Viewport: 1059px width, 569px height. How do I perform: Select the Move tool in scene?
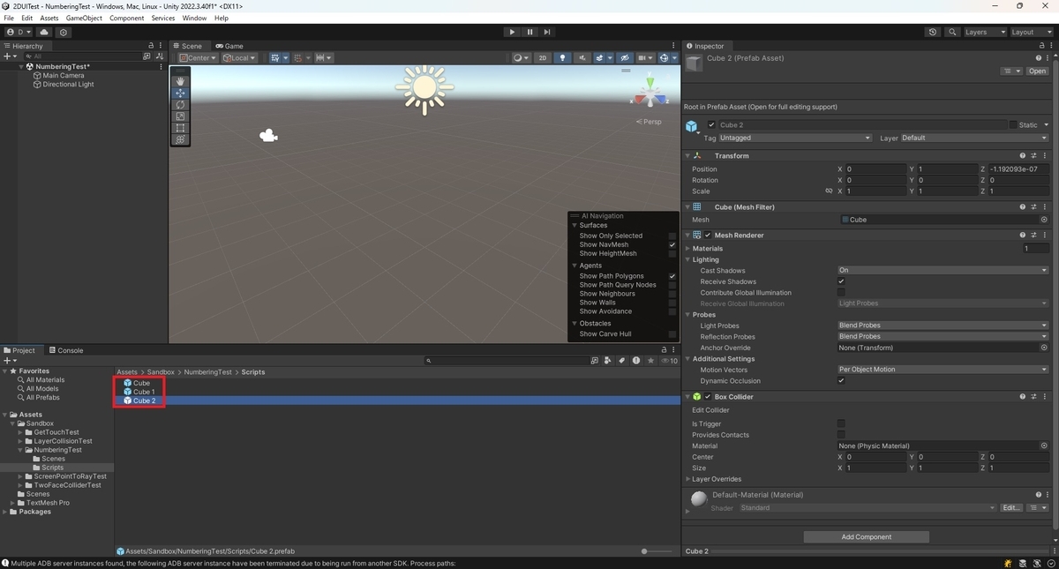pyautogui.click(x=180, y=93)
